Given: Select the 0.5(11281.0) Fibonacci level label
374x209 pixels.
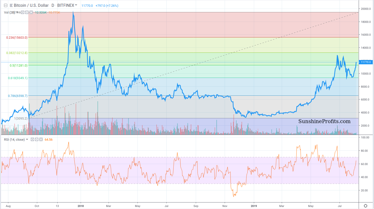Looking at the screenshot, I should [19, 66].
